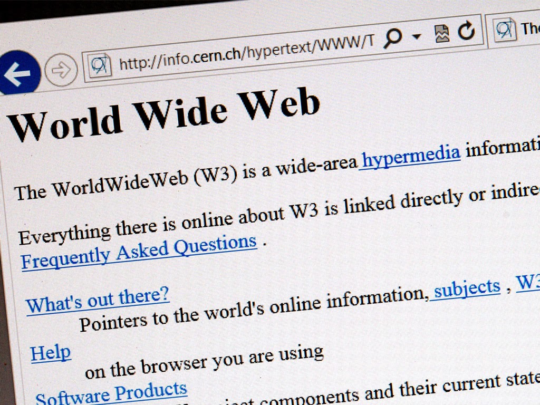This screenshot has width=540, height=405.
Task: Click the Compatibility View torn-page icon
Action: [442, 33]
